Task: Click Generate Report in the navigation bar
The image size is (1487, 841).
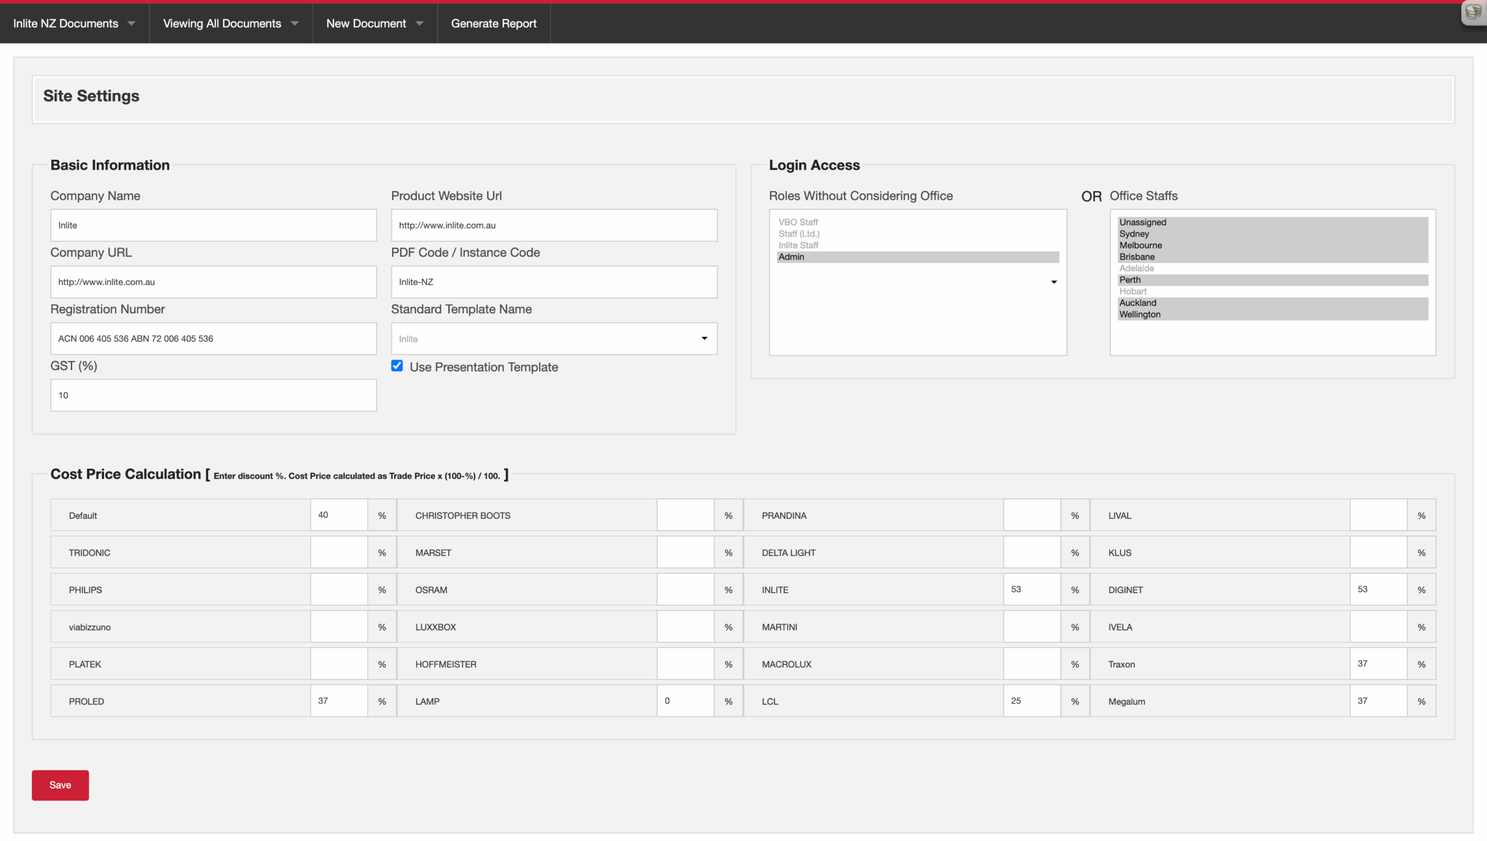Action: click(494, 24)
